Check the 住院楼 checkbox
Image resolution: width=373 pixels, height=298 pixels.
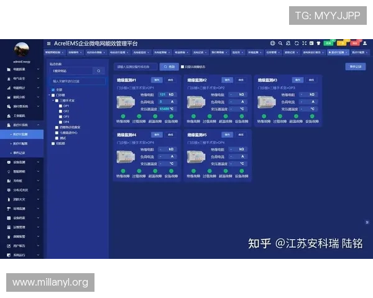point(53,143)
